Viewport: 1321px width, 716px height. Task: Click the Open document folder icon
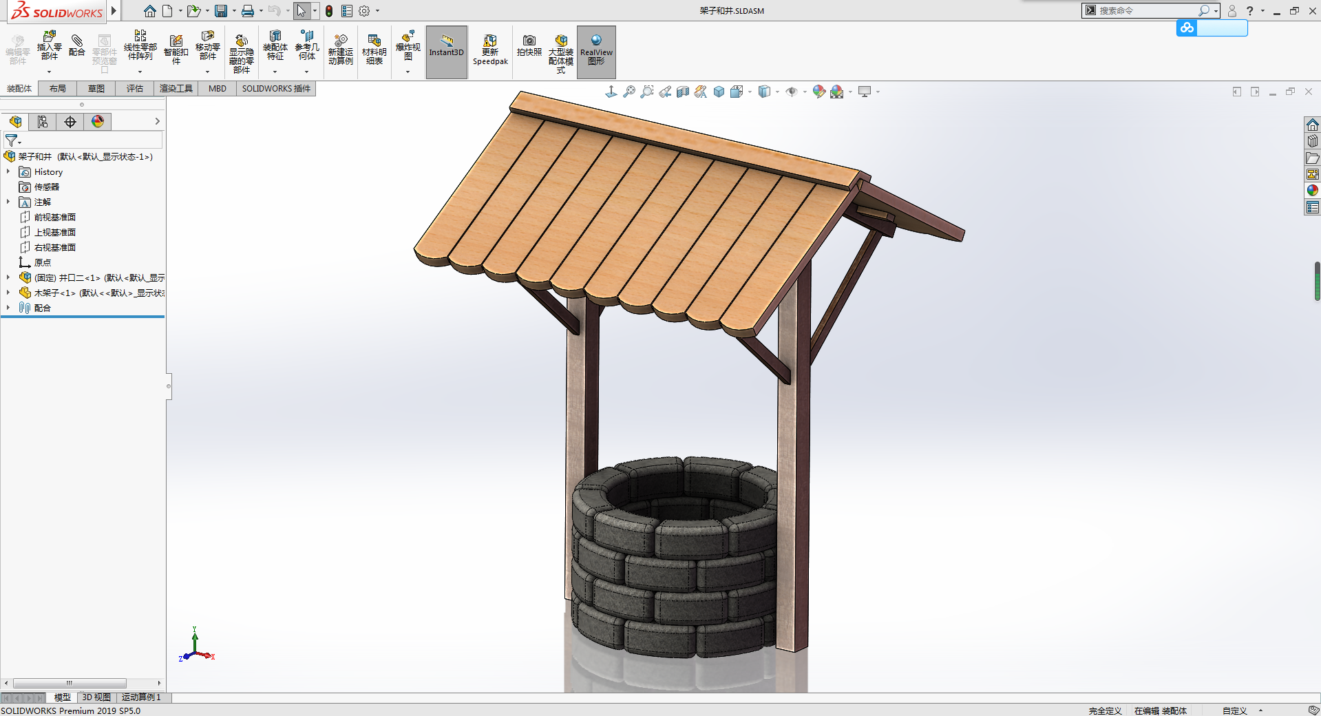[x=194, y=11]
